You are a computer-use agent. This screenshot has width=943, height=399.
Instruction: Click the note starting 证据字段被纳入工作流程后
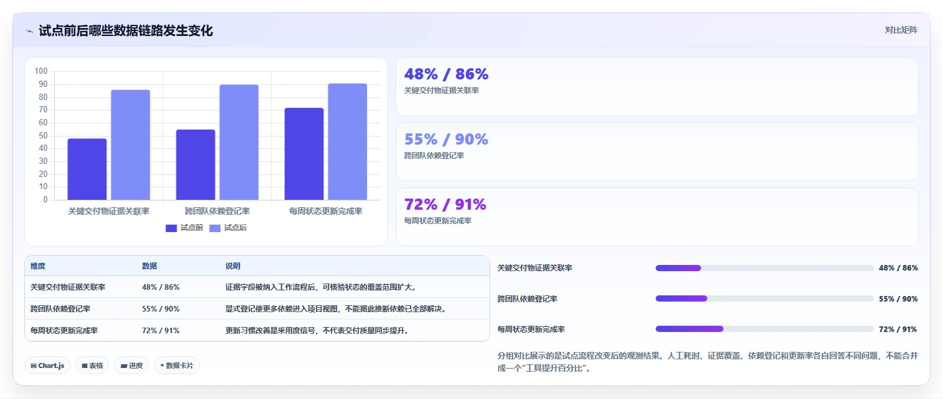coord(321,287)
